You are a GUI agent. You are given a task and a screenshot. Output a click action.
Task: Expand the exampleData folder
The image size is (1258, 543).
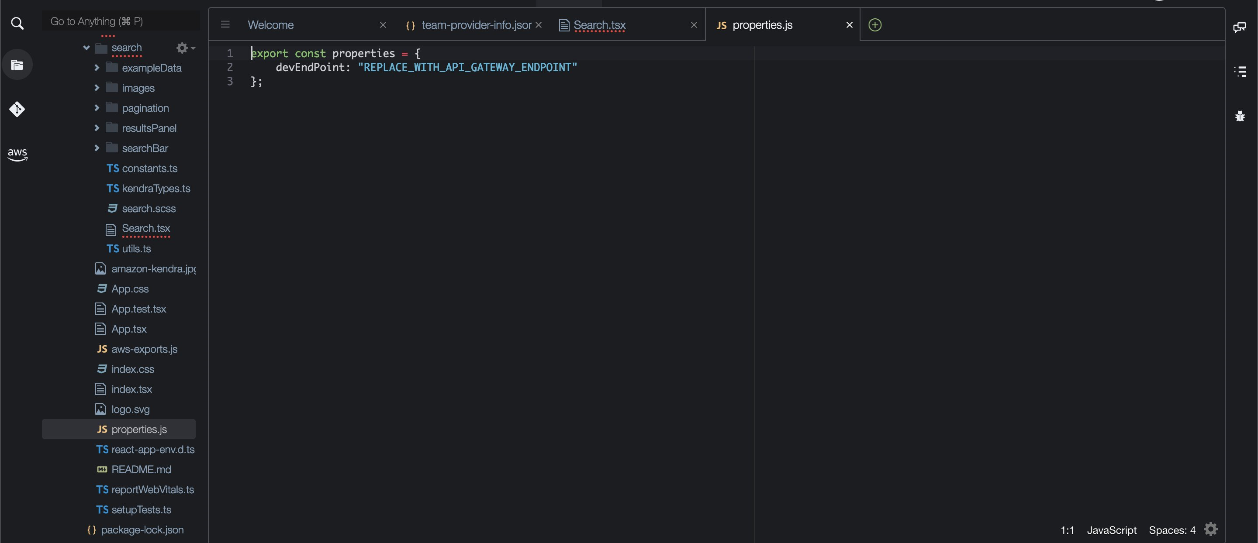pyautogui.click(x=97, y=68)
